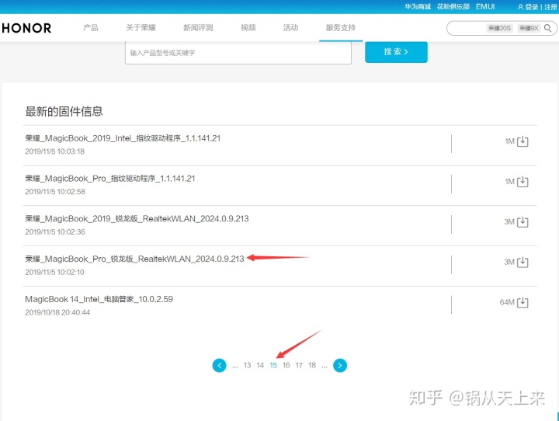Open 荣耀_MagicBook_Pro_锐龙版_RealtekWLAN_2024.0.9.213 entry
559x421 pixels.
(135, 259)
